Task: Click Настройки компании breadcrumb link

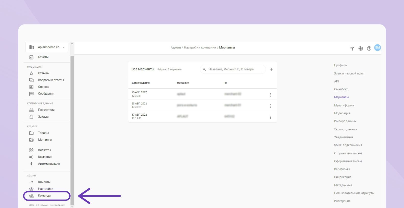Action: 200,47
